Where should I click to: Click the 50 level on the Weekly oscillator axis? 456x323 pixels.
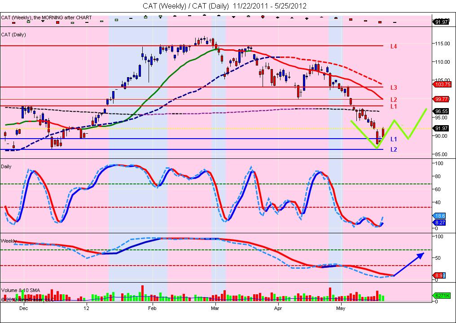point(438,258)
